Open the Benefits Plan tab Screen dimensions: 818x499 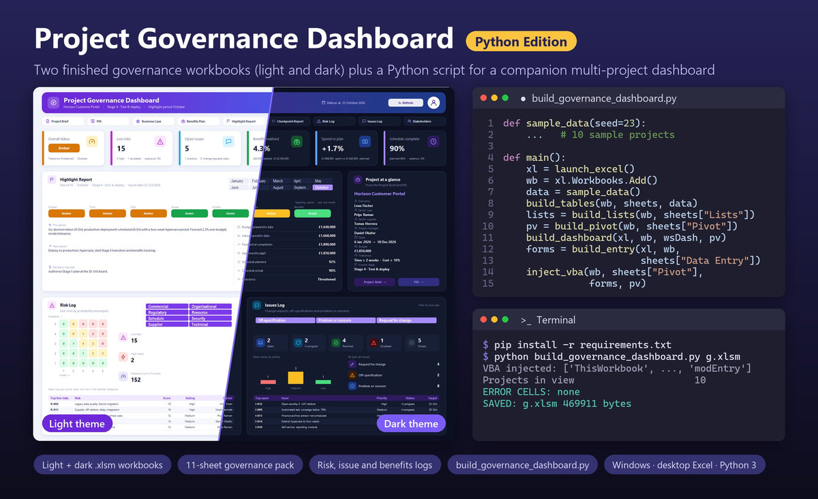pos(198,121)
